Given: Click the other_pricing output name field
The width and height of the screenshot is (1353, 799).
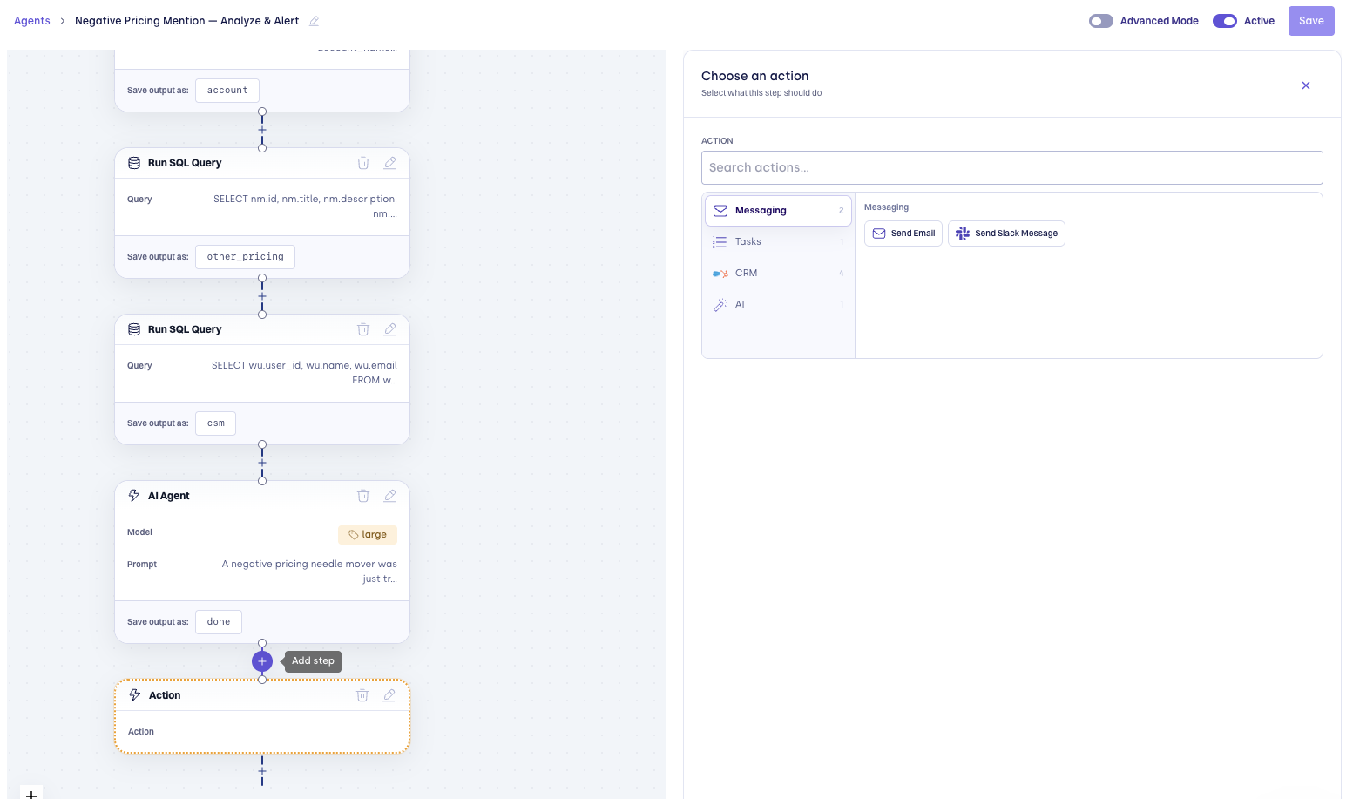Looking at the screenshot, I should [x=246, y=257].
